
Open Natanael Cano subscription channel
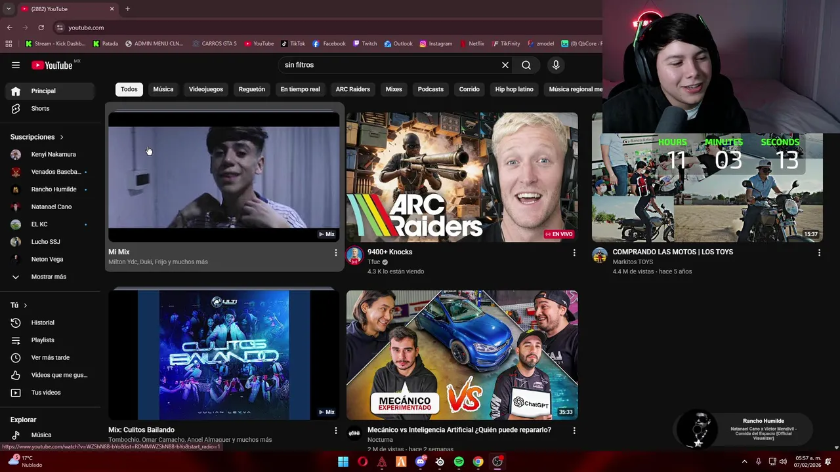coord(50,206)
